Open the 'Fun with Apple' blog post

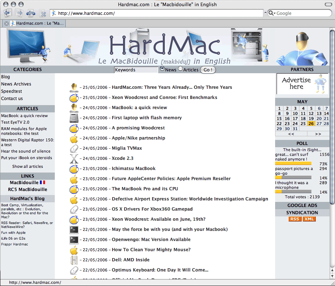[x=13, y=233]
